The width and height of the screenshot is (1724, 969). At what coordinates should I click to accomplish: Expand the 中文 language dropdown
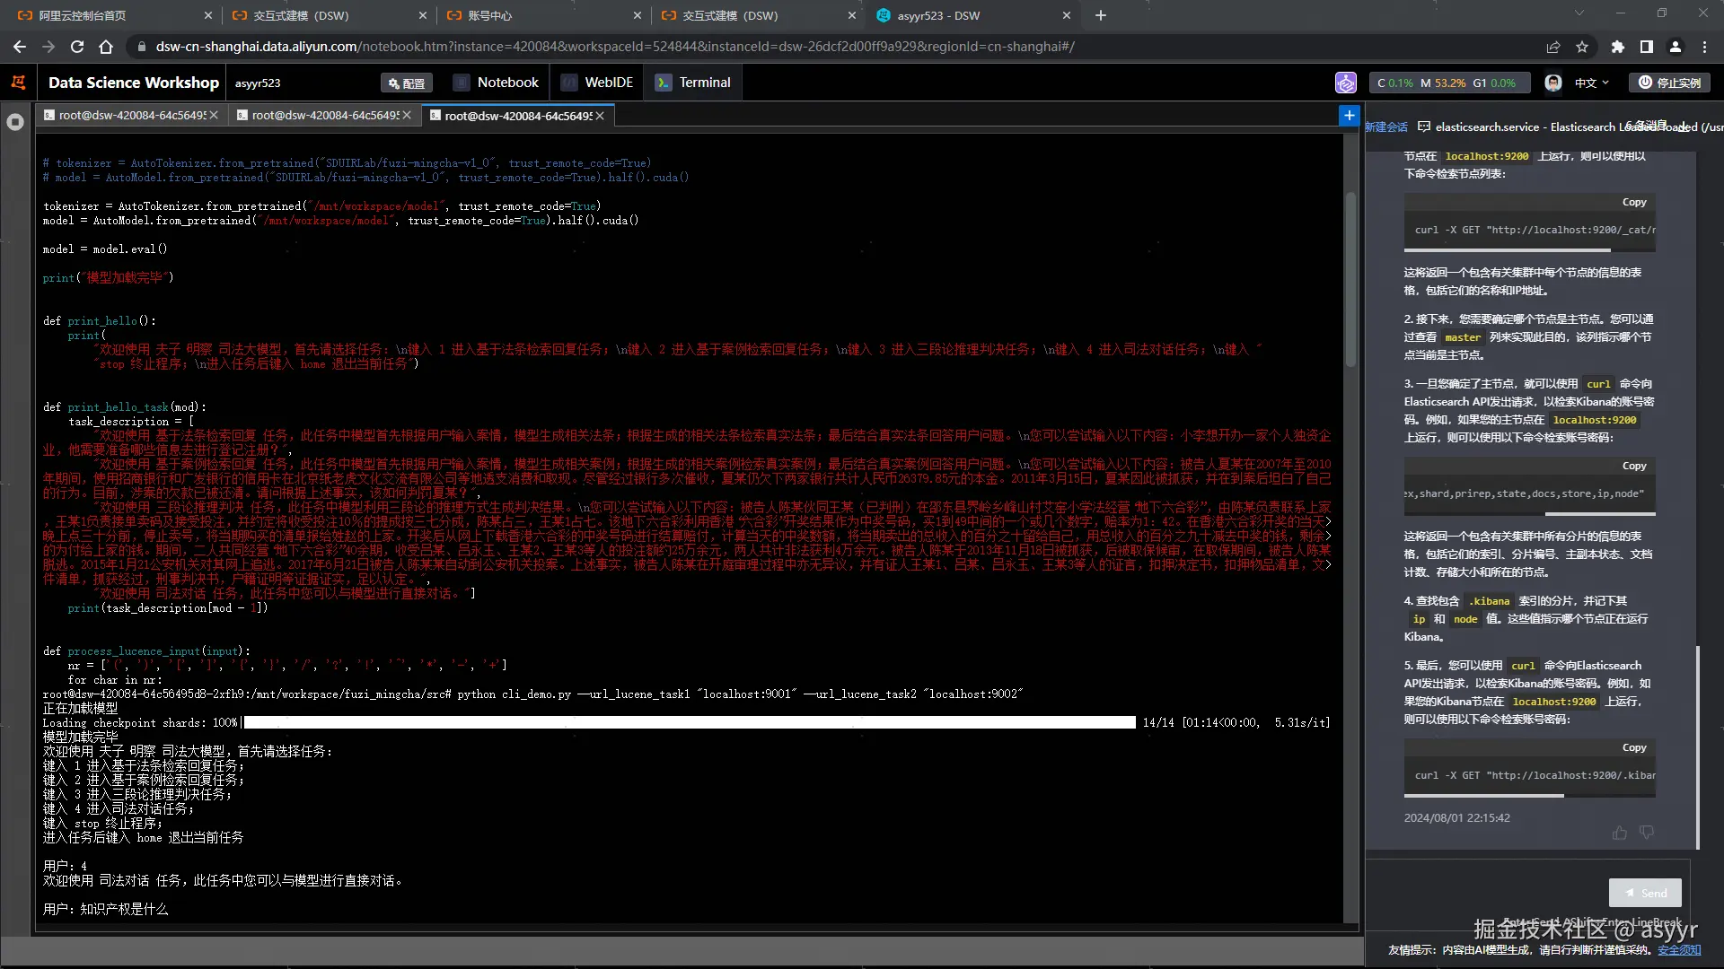point(1591,83)
